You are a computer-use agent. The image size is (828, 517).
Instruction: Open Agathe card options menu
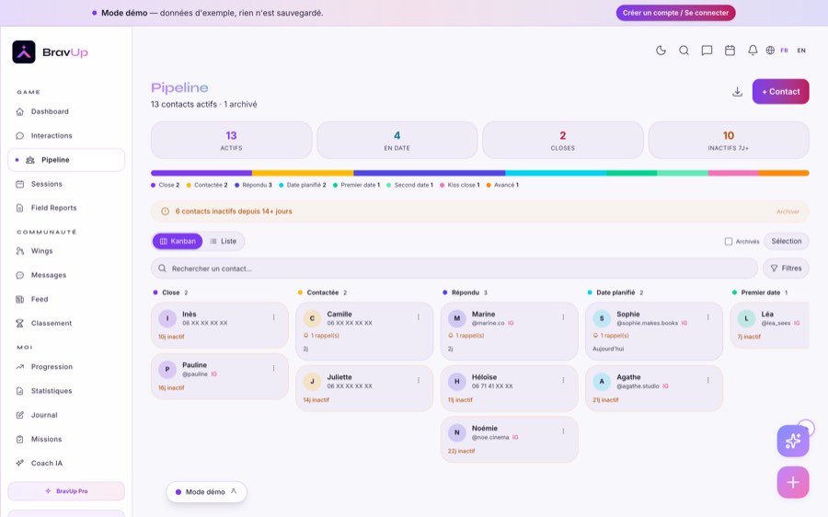[x=707, y=380]
